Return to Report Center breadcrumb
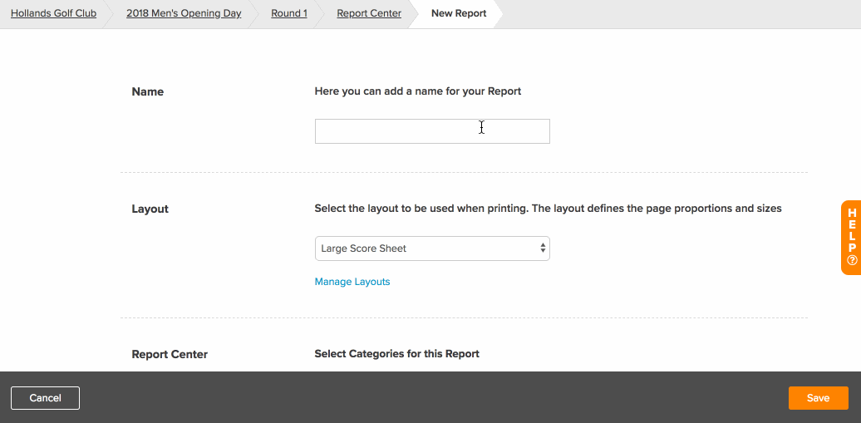Image resolution: width=861 pixels, height=423 pixels. point(369,13)
